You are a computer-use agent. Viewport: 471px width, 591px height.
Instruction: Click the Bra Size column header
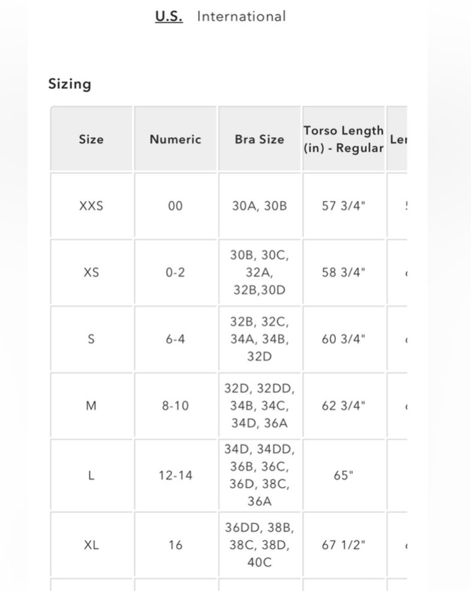pos(259,139)
